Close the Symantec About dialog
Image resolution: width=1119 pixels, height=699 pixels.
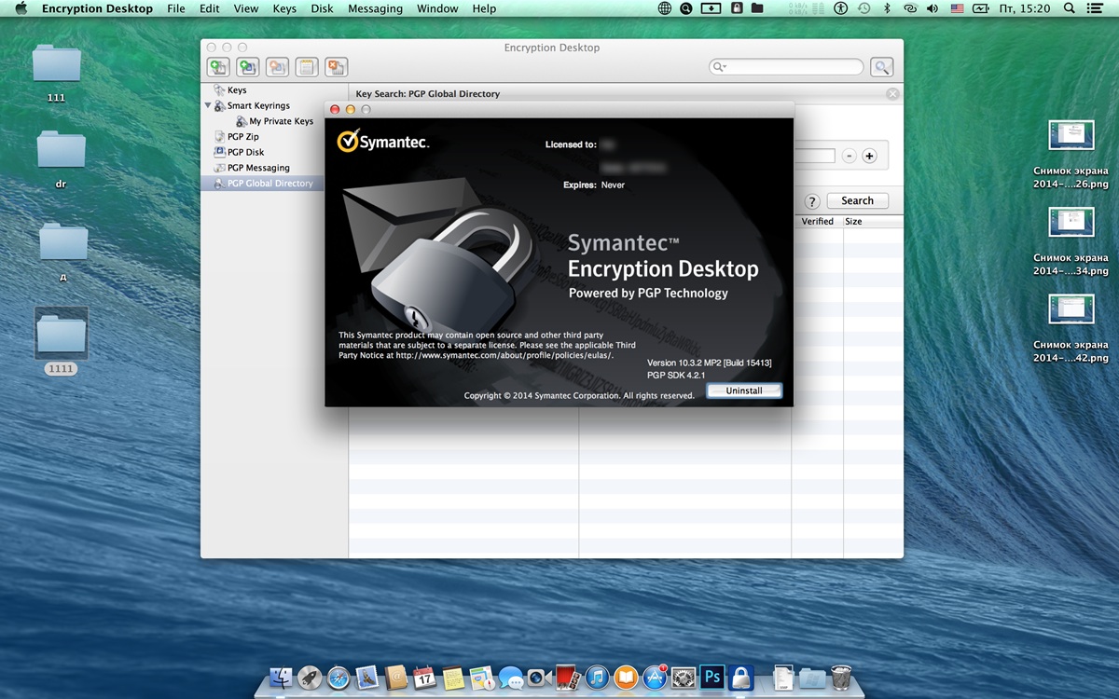336,109
